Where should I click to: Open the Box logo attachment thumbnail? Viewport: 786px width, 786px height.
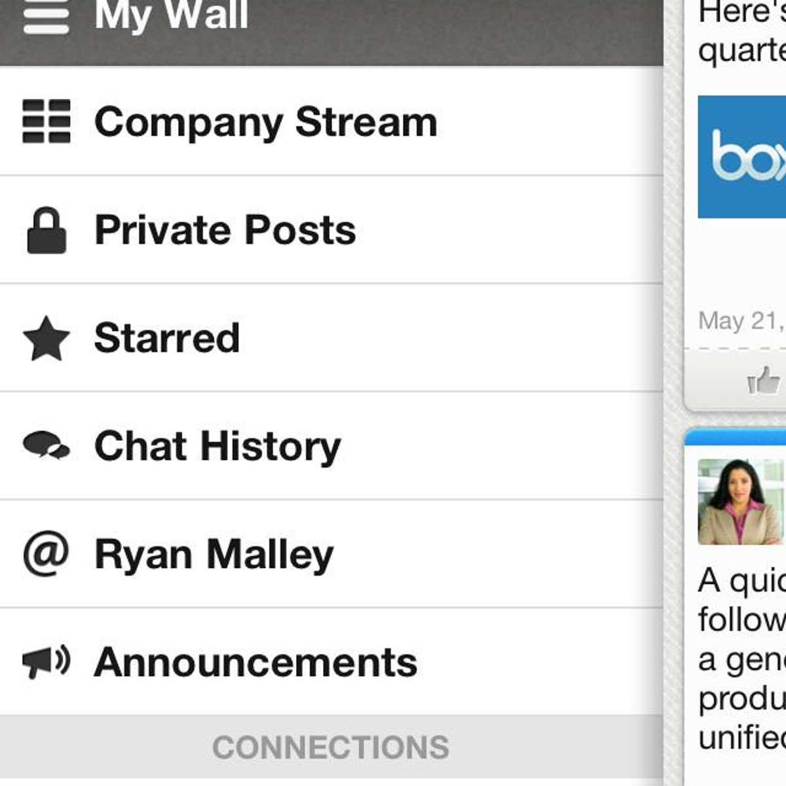tap(742, 157)
